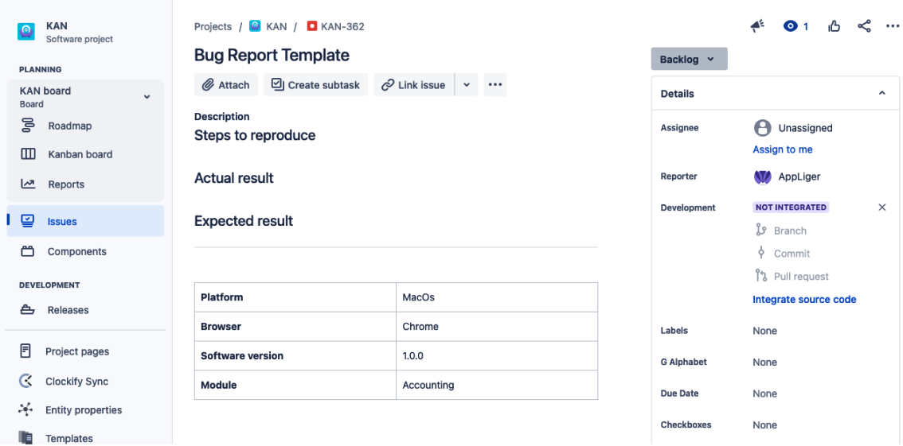Expand the KAN board switcher

click(x=147, y=97)
